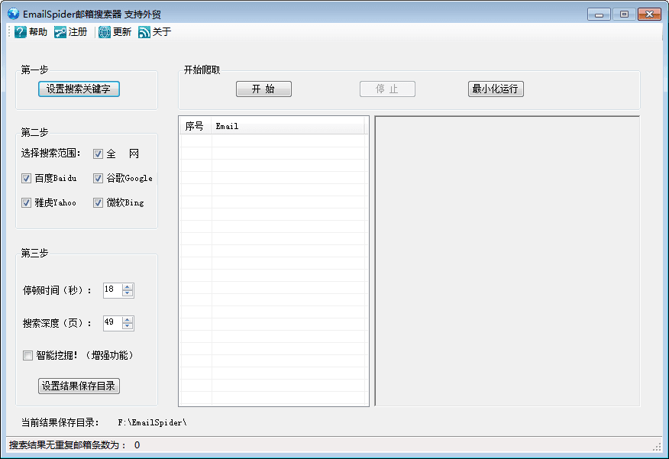Click 设置结果保存目录 to choose save folder

pos(79,386)
